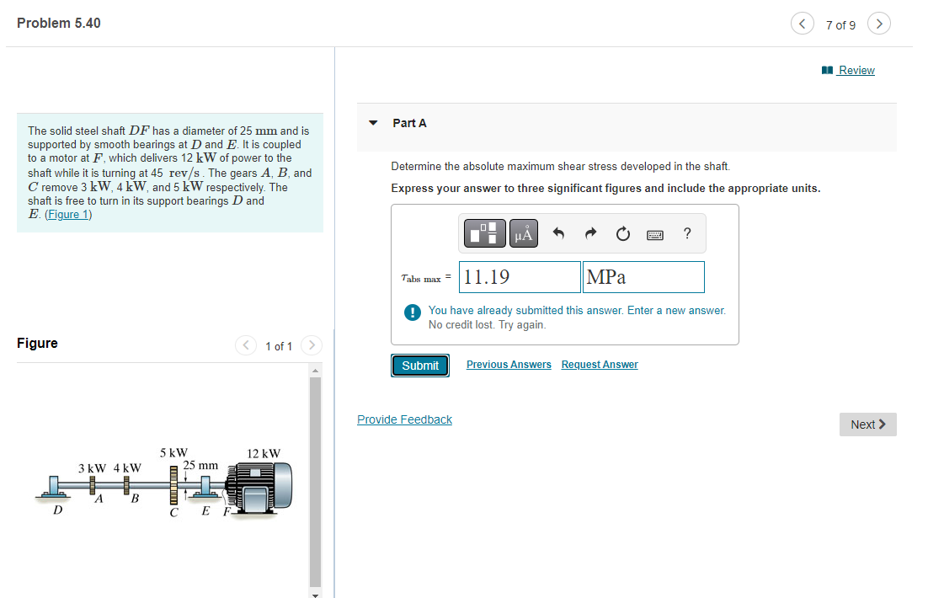Click the '7 of 9' page indicator
The height and width of the screenshot is (598, 928).
(840, 25)
